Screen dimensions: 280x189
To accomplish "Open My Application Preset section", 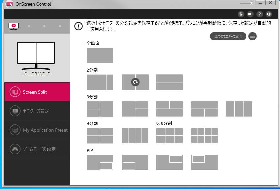I will [x=37, y=130].
